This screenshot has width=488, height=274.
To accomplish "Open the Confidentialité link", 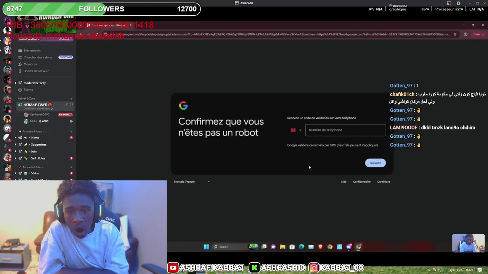I will click(x=362, y=182).
